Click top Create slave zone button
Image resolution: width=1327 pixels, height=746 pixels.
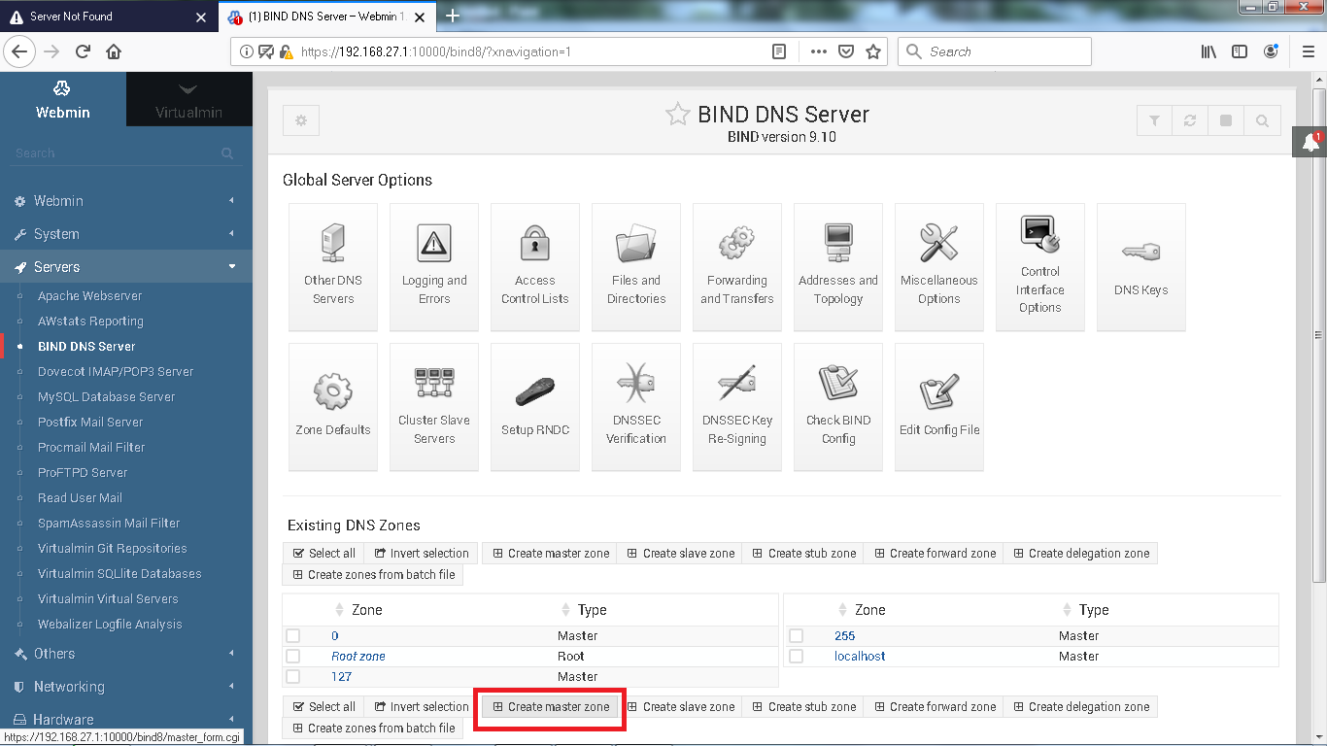point(680,553)
